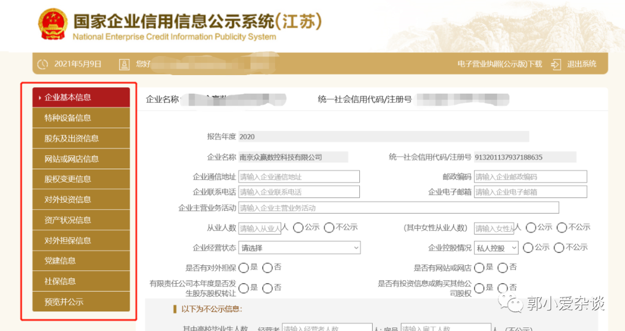625x331 pixels.
Task: Open 企业经营状态 dropdown
Action: click(299, 248)
